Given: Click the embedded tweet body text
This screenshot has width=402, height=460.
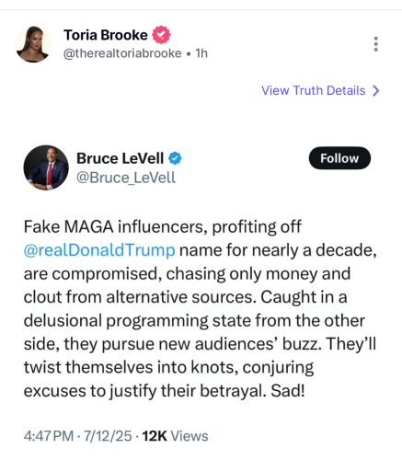Looking at the screenshot, I should [x=201, y=308].
